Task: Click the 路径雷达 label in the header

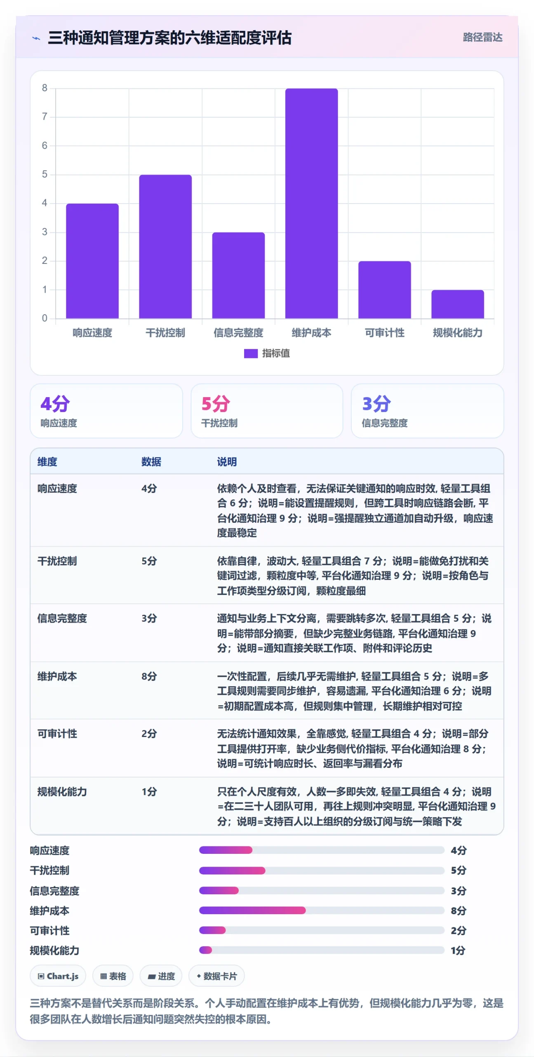Action: 482,38
